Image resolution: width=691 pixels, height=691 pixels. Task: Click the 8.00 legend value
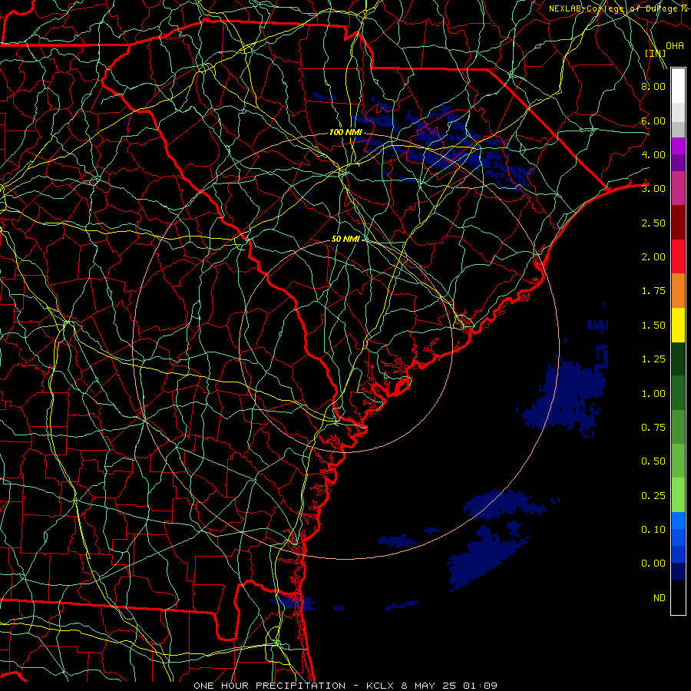[x=653, y=86]
